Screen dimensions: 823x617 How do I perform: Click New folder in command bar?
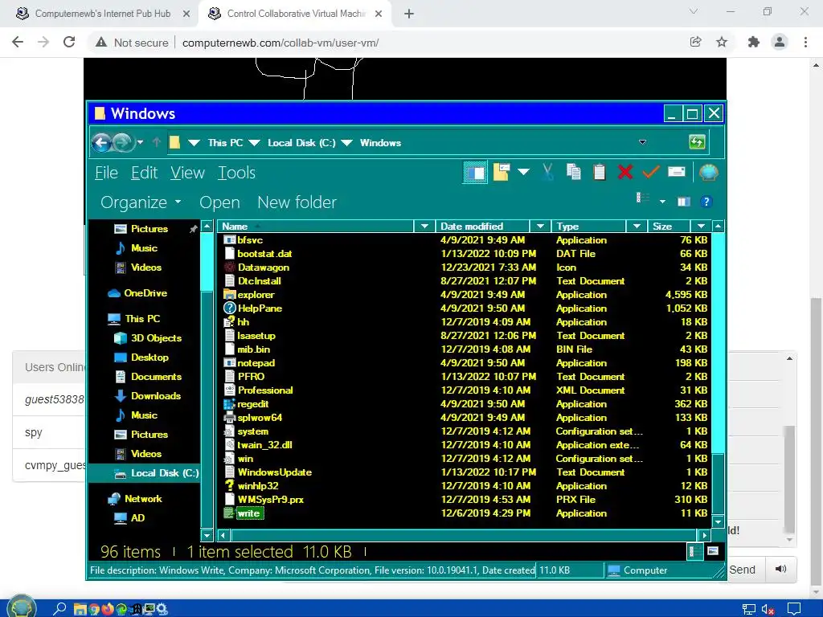(297, 202)
